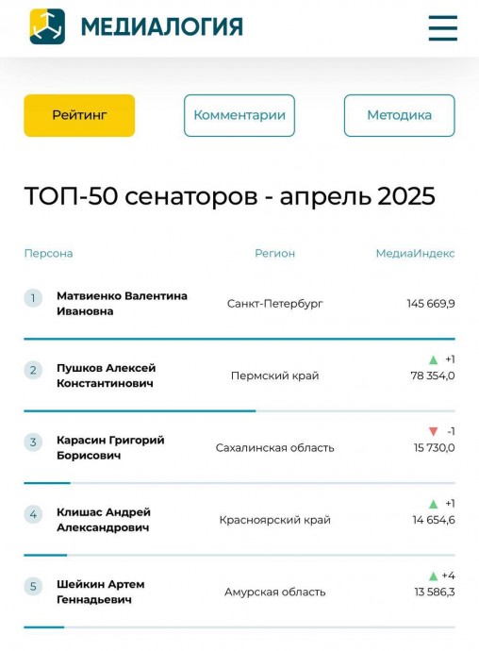479x651 pixels.
Task: Click the МедиаИндекс column header
Action: [x=415, y=253]
